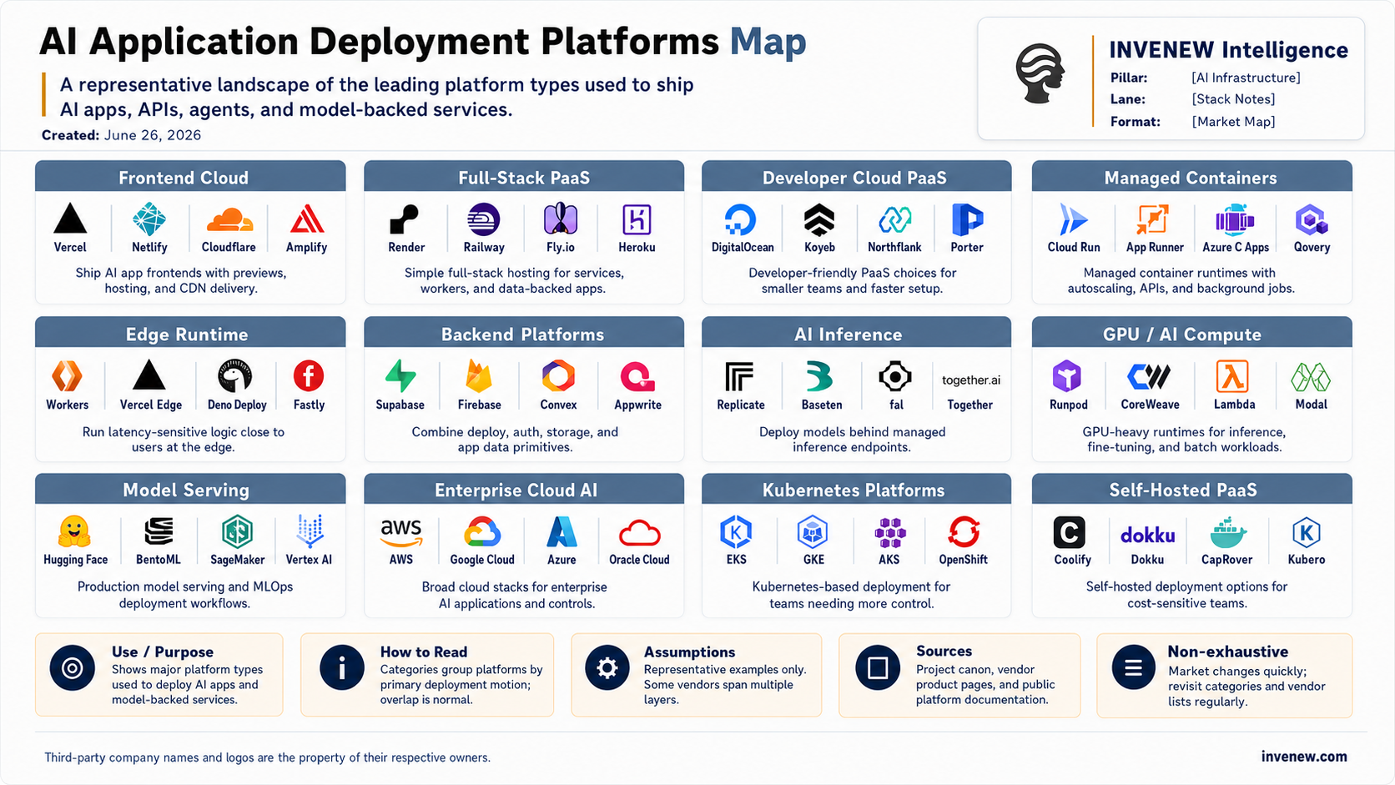Click the CoreWeave logo
This screenshot has height=785, width=1395.
[1149, 377]
